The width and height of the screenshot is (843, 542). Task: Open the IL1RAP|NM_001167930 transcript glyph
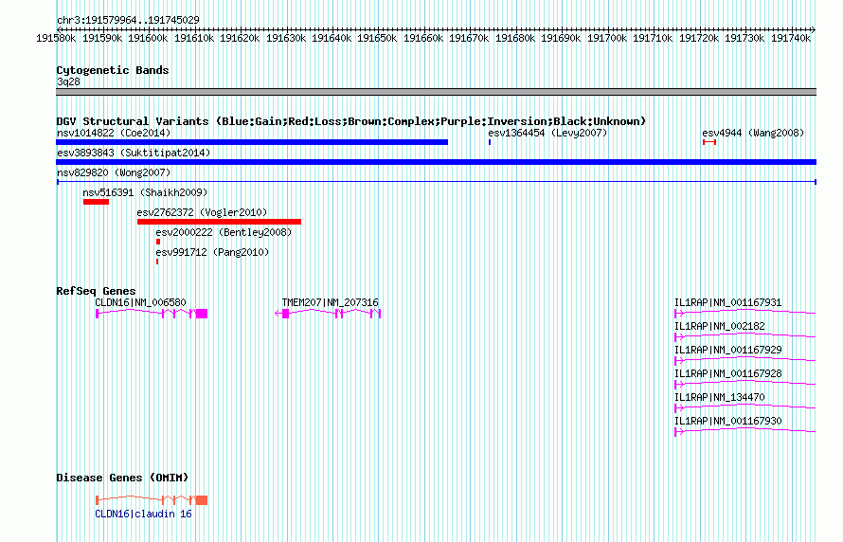coord(745,431)
